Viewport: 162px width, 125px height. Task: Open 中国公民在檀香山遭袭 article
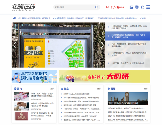pos(127,112)
